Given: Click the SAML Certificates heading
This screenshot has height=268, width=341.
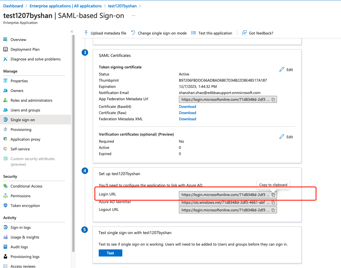Looking at the screenshot, I should coord(115,55).
